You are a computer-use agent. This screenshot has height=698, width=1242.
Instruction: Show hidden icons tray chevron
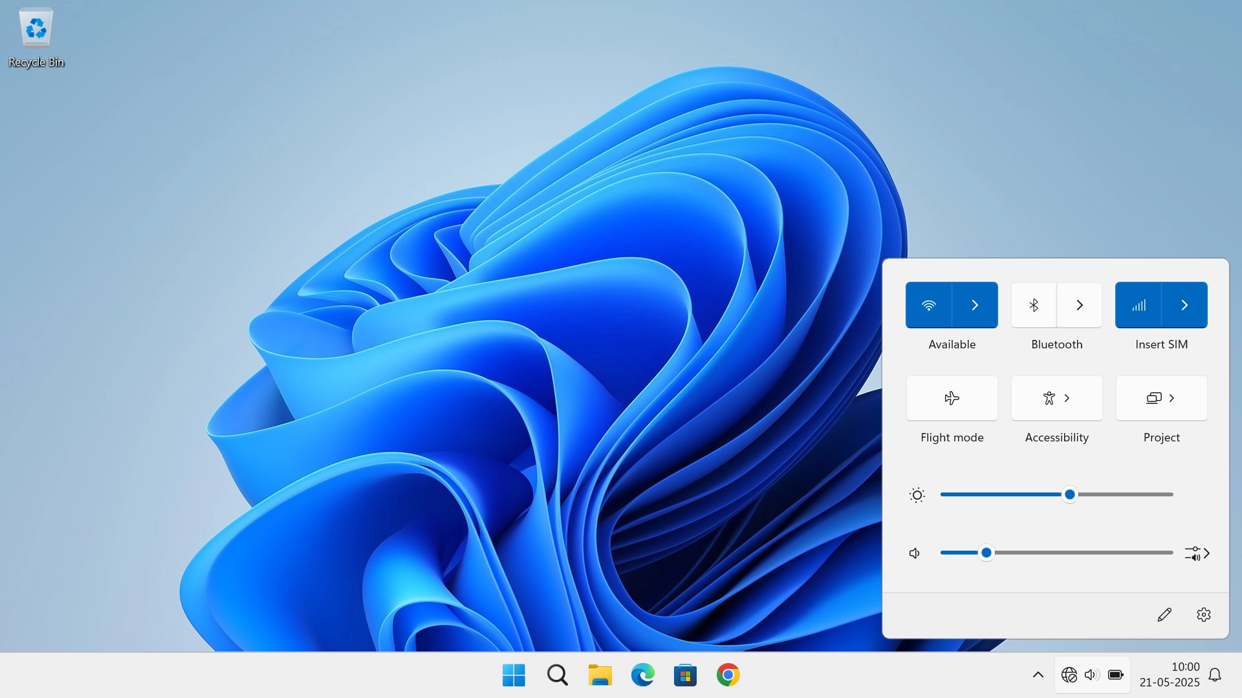(1038, 675)
